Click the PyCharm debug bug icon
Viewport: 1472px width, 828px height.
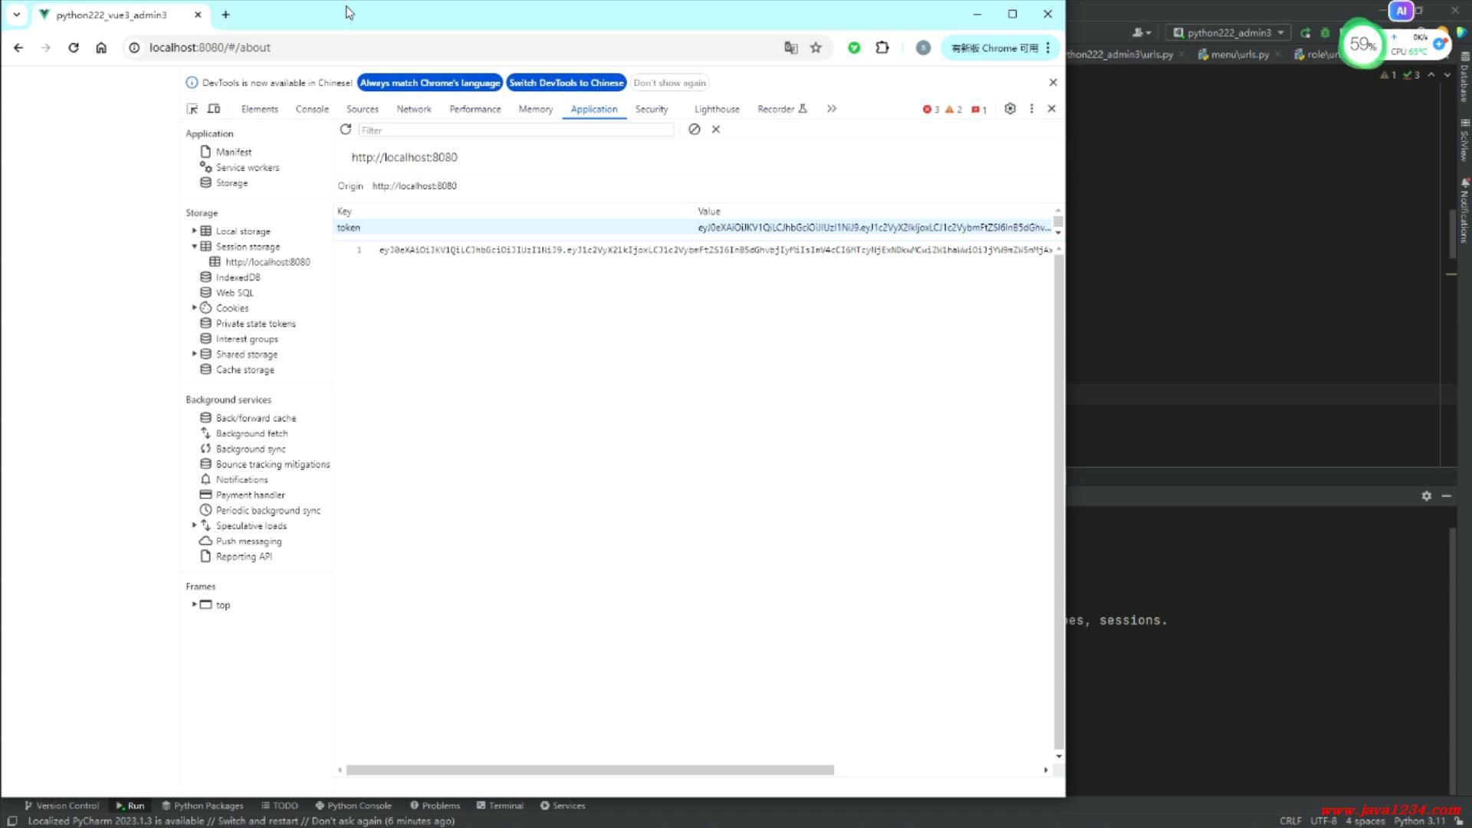coord(1325,32)
